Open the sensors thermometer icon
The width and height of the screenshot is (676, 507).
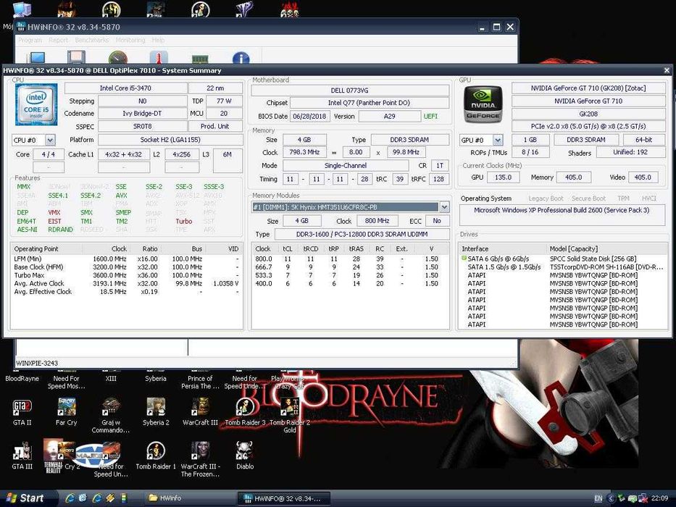[x=159, y=57]
